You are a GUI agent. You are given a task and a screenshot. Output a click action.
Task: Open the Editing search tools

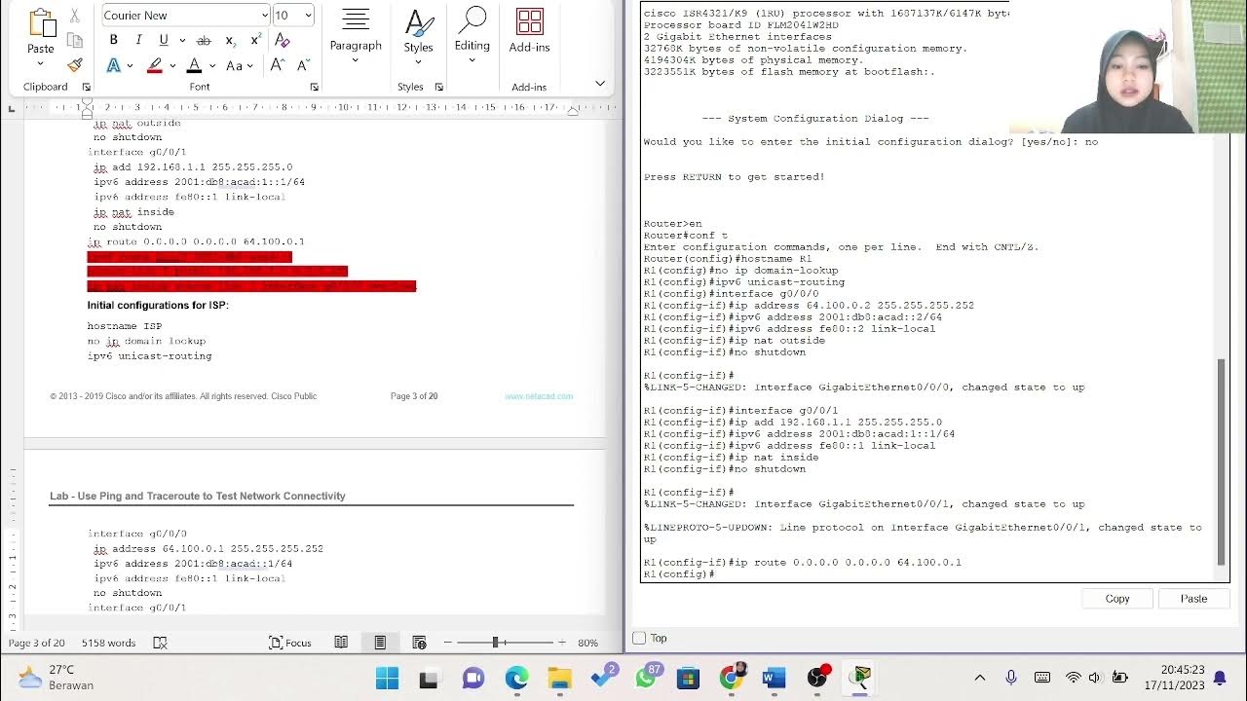click(x=472, y=36)
